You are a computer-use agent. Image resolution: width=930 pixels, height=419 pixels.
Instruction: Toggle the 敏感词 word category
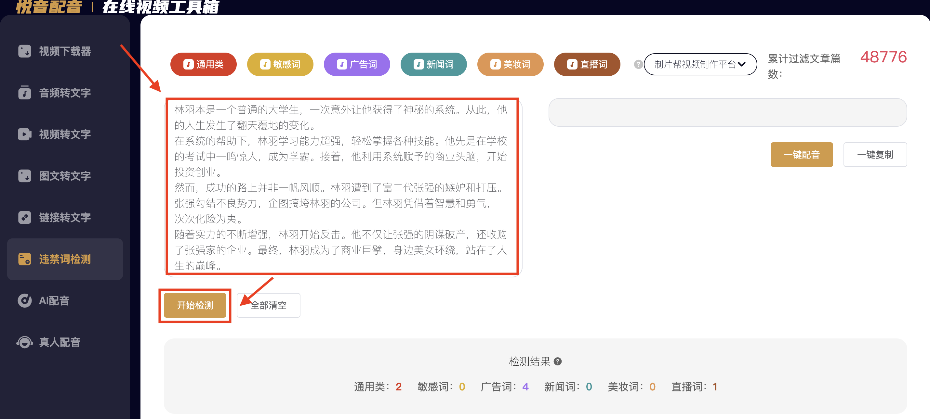[x=280, y=64]
